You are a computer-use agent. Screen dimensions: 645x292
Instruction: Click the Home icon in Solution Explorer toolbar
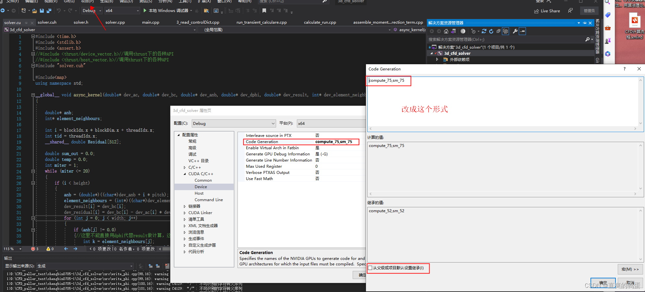446,31
